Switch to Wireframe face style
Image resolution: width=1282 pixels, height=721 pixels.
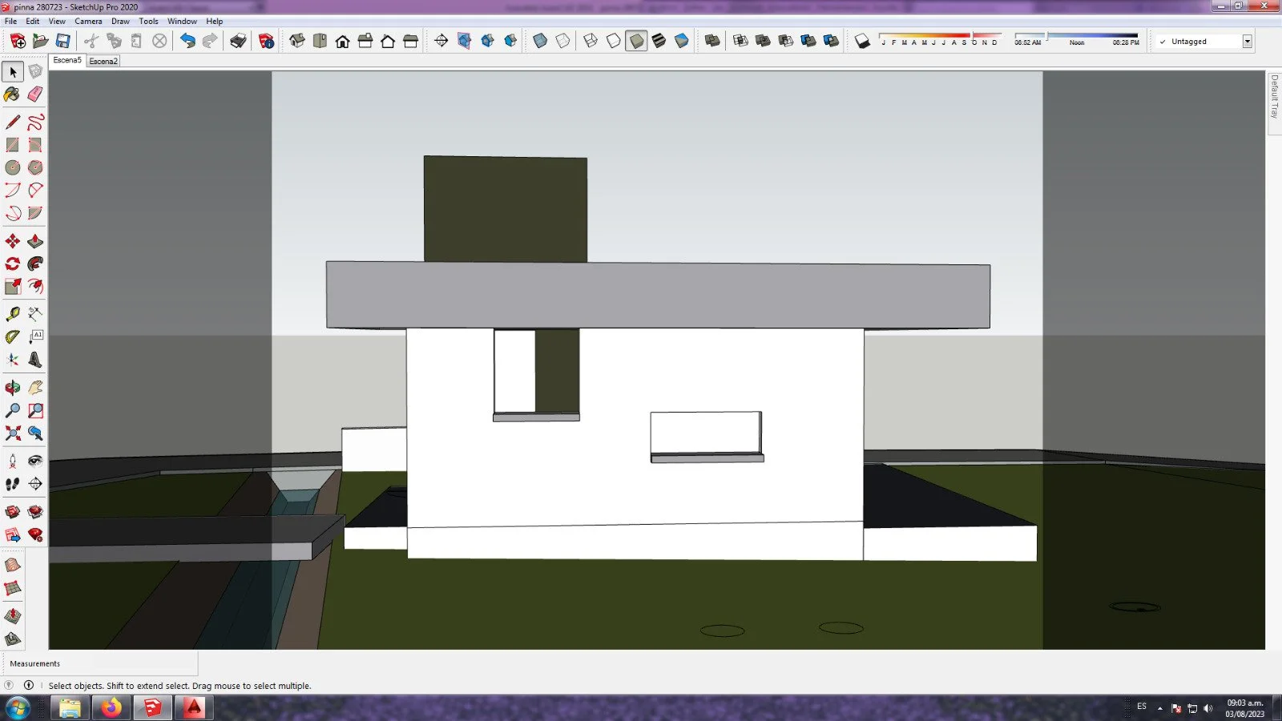[591, 41]
